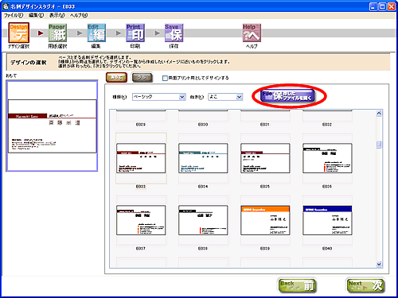Screen dimensions: 398x298
Task: Open the ヘルプ menu
Action: (x=79, y=15)
